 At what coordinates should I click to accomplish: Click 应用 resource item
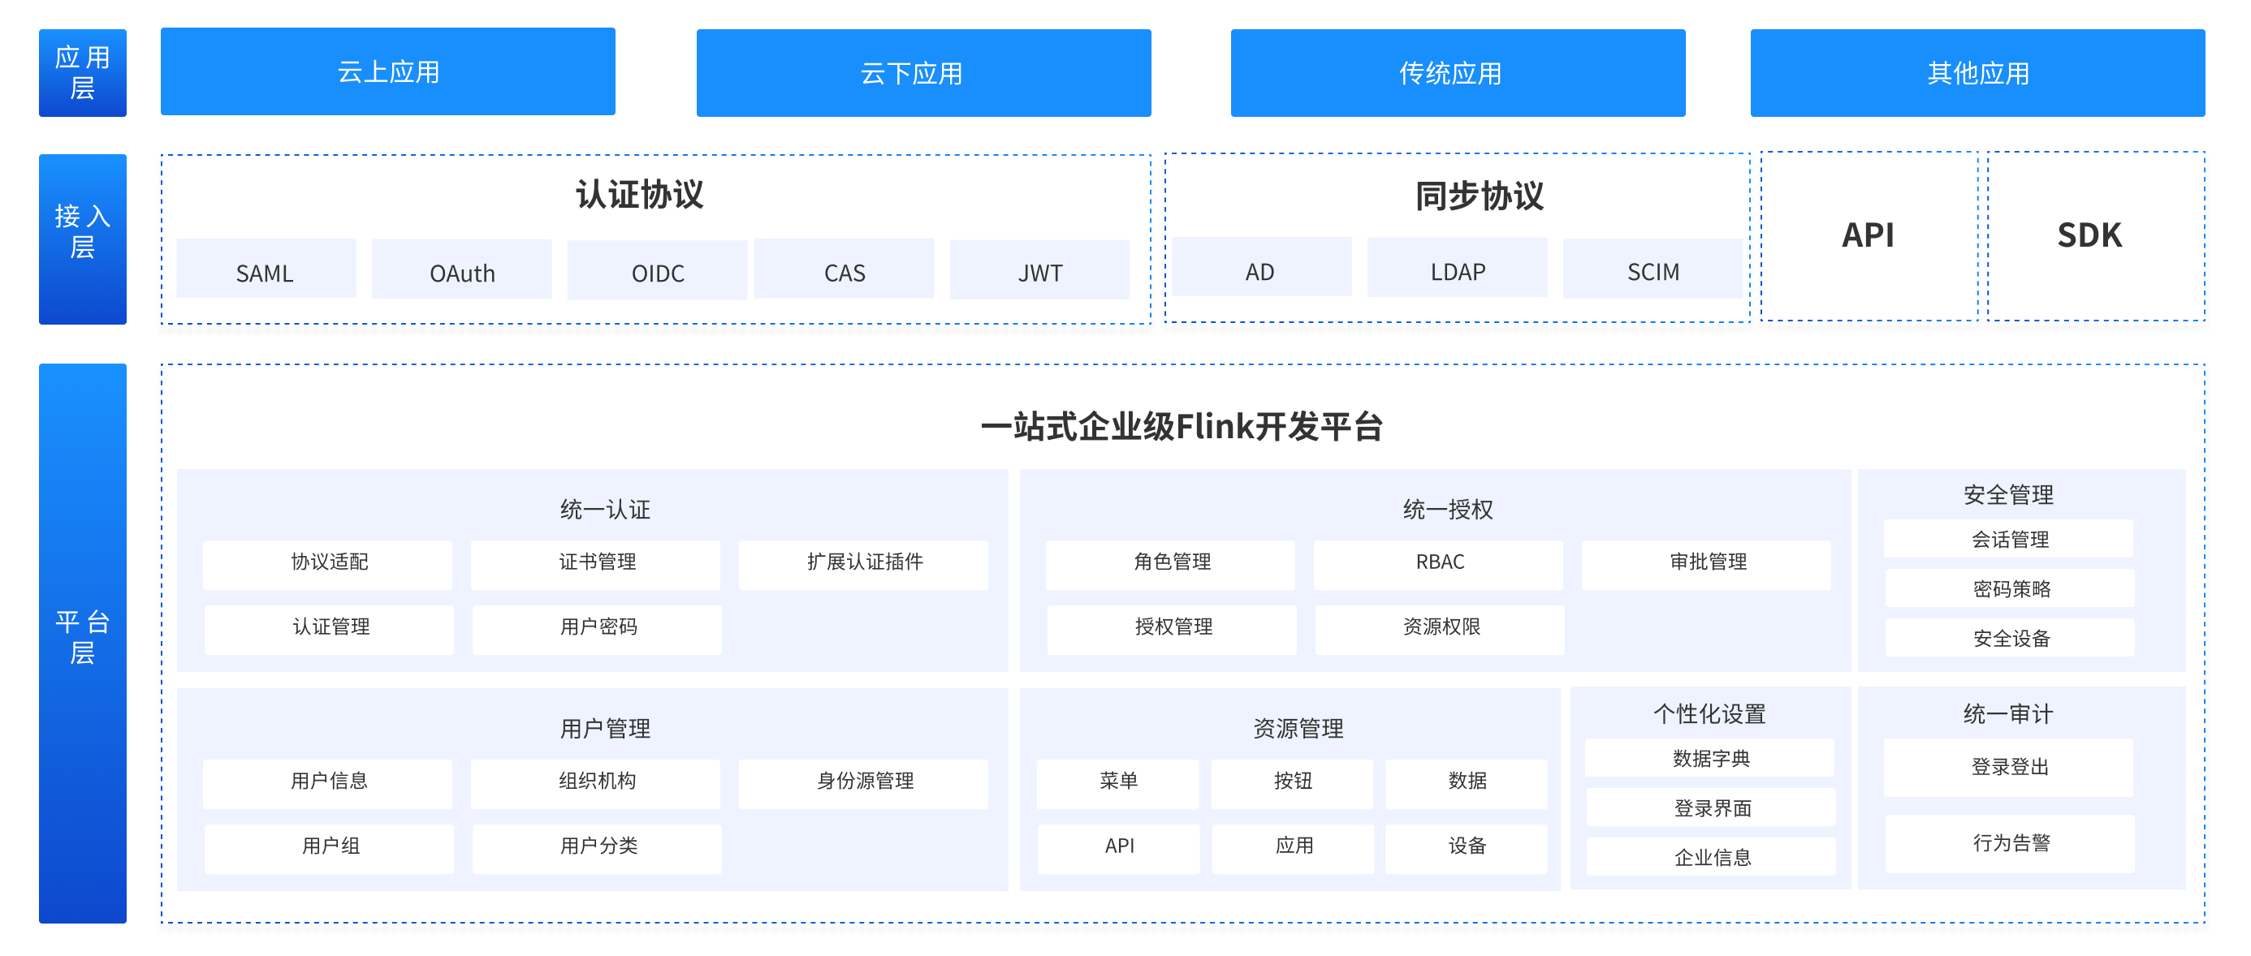(x=1294, y=850)
